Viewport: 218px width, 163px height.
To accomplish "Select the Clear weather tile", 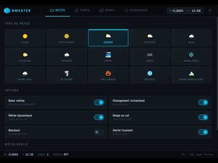I will [25, 38].
